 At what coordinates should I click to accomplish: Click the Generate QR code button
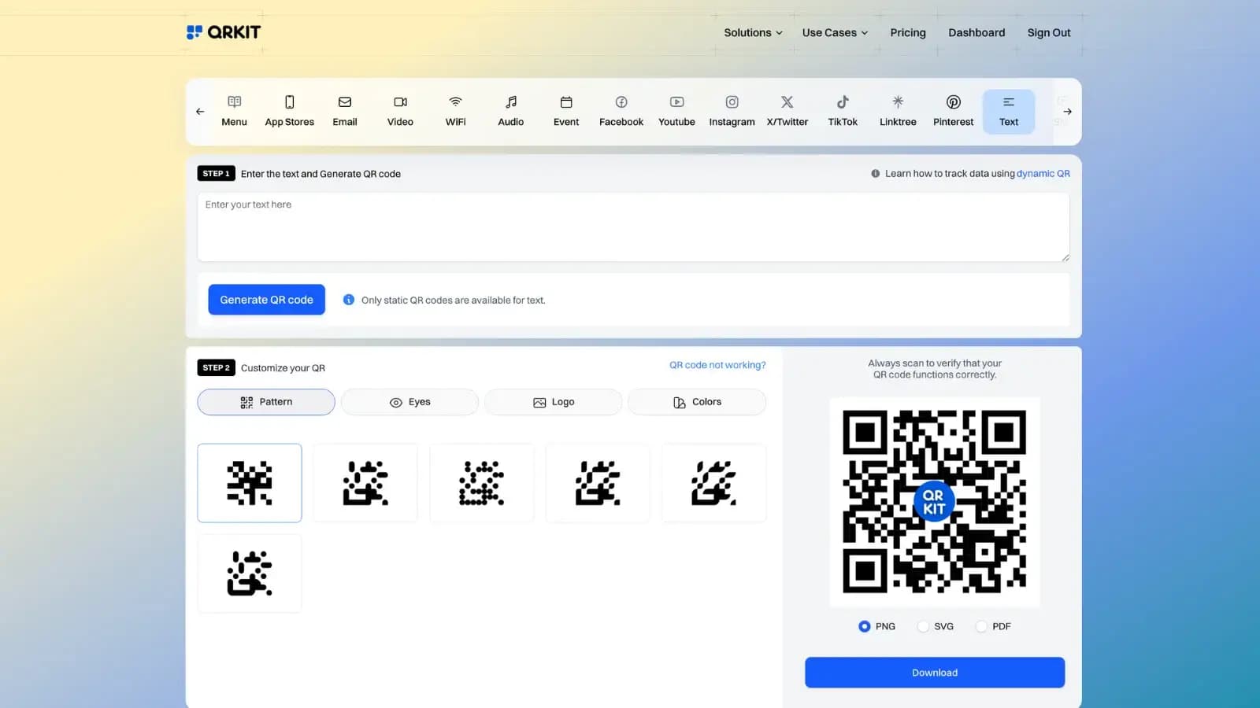(266, 299)
